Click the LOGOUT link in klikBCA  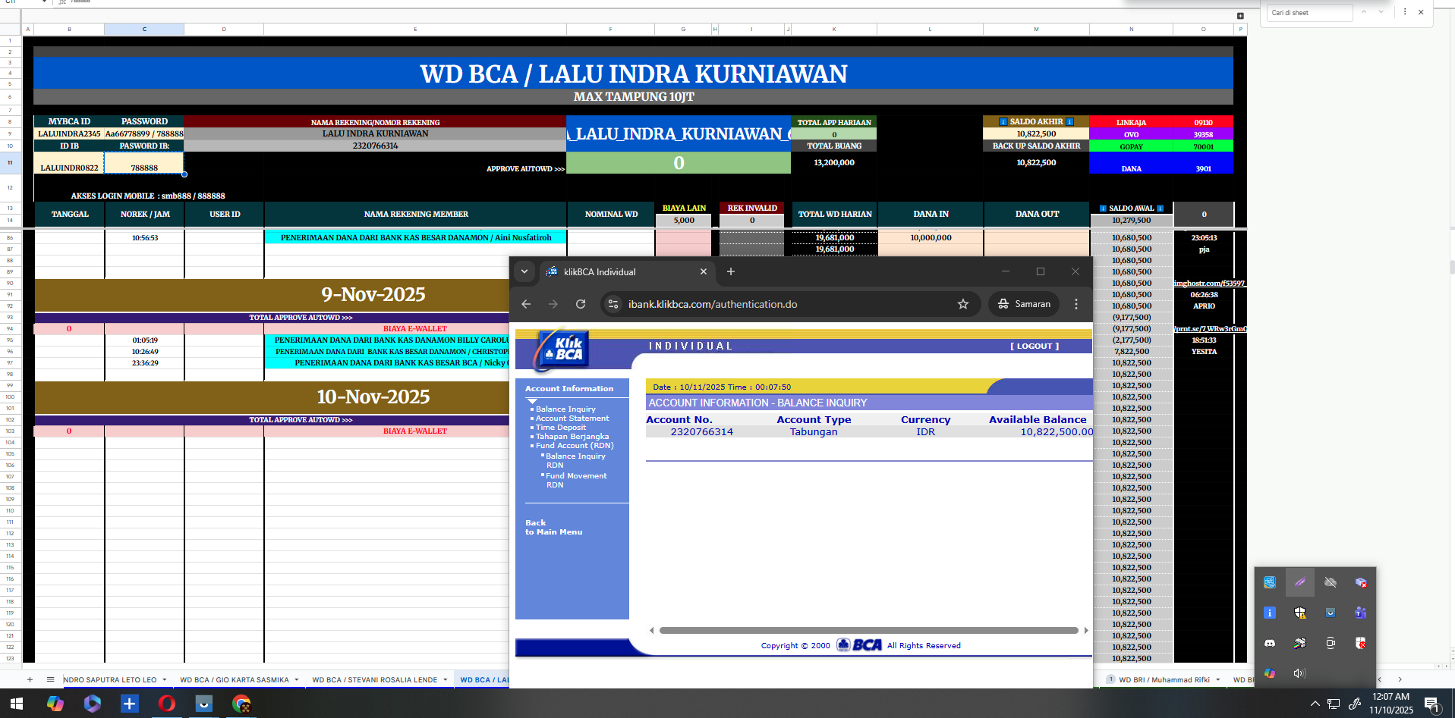tap(1034, 346)
